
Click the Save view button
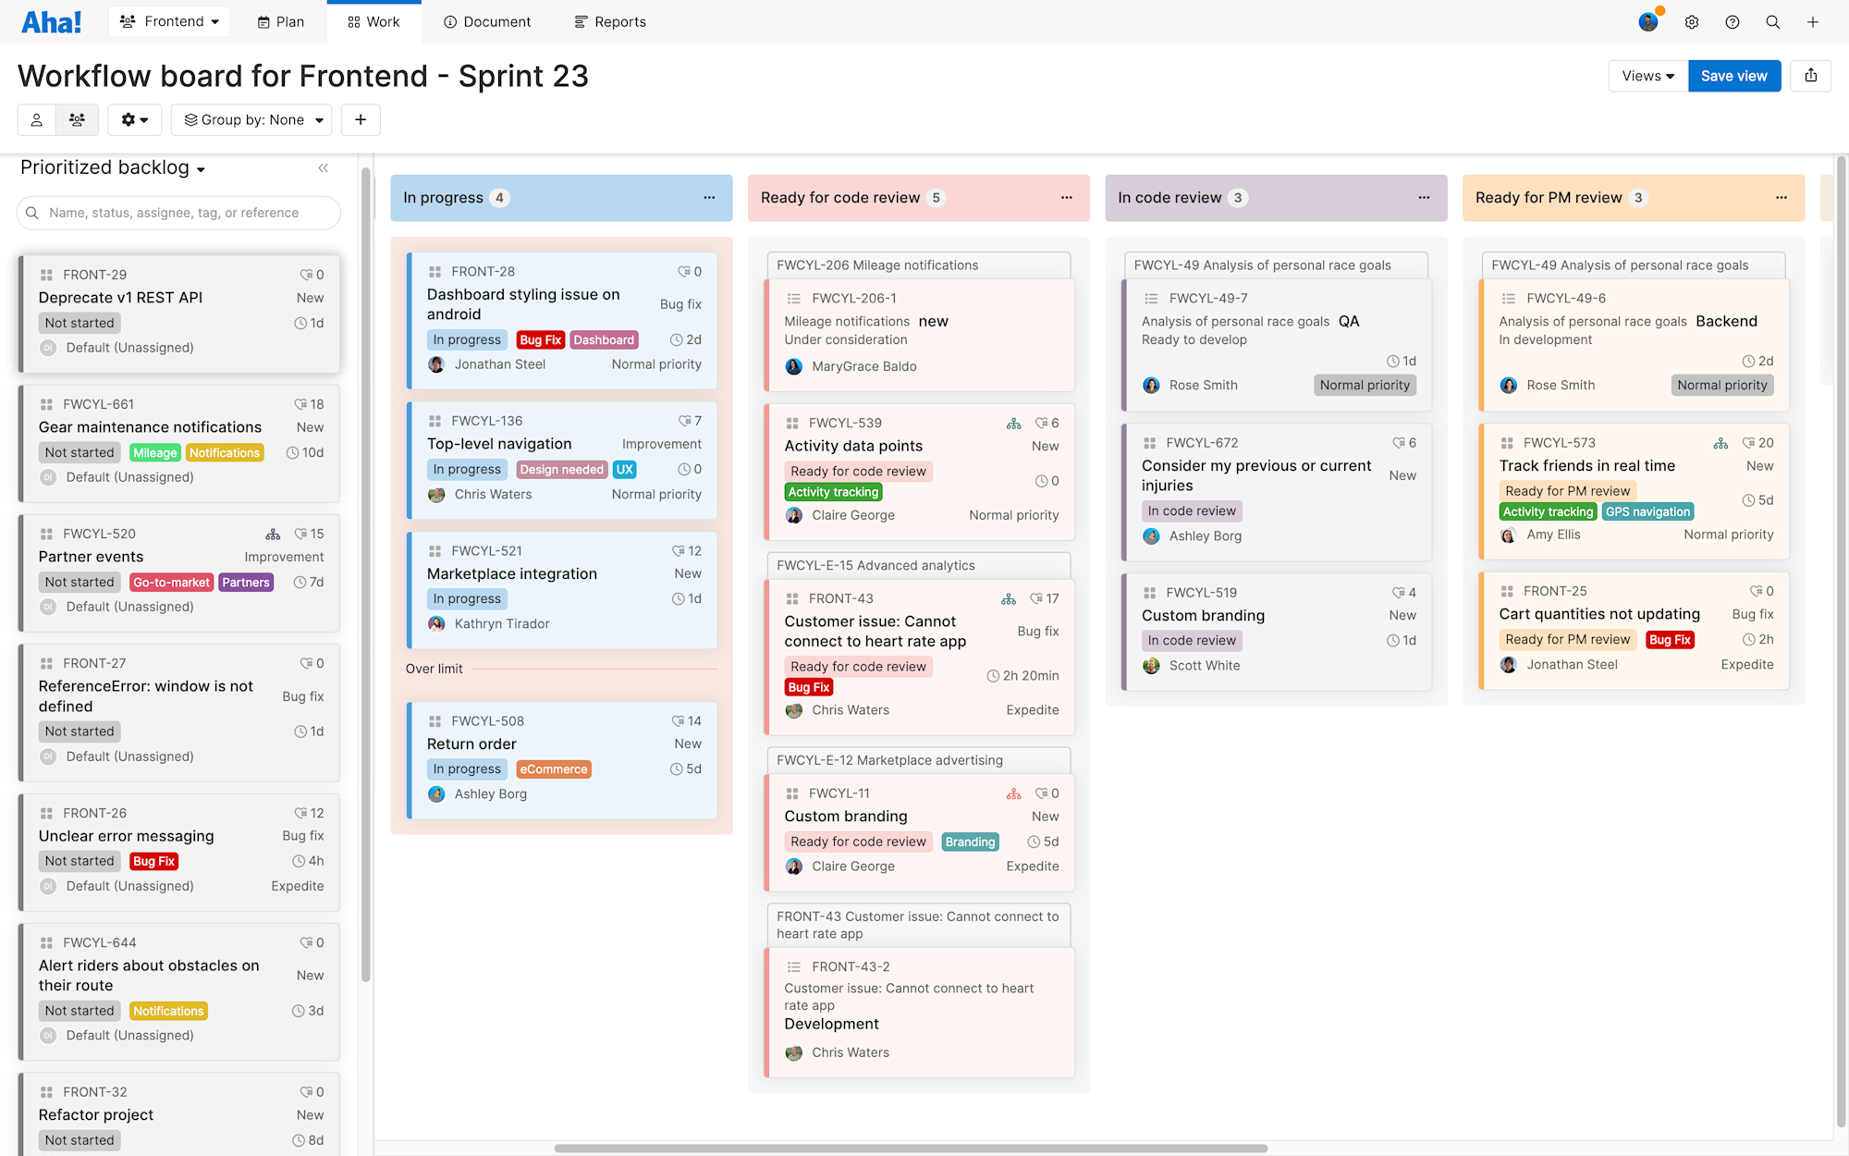point(1733,76)
